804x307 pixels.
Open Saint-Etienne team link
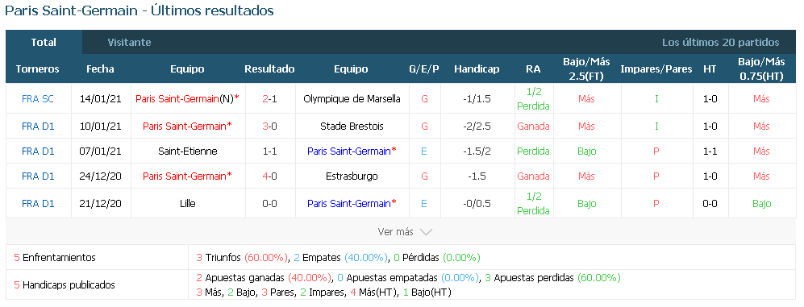coord(188,151)
